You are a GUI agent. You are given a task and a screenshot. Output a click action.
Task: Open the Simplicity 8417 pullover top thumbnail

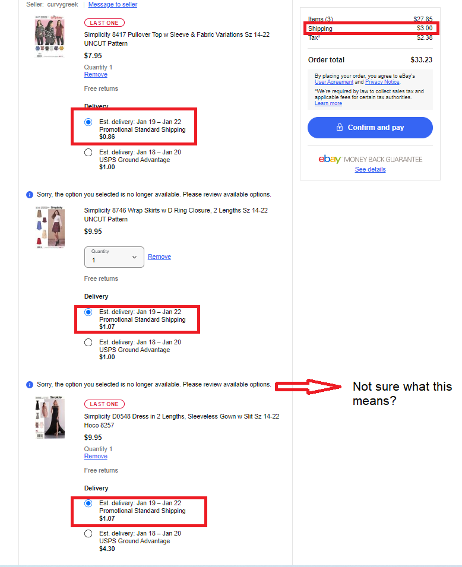click(50, 36)
